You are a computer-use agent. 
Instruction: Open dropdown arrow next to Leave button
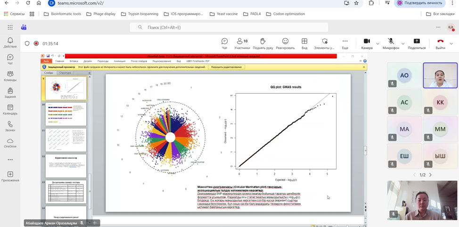tap(451, 43)
